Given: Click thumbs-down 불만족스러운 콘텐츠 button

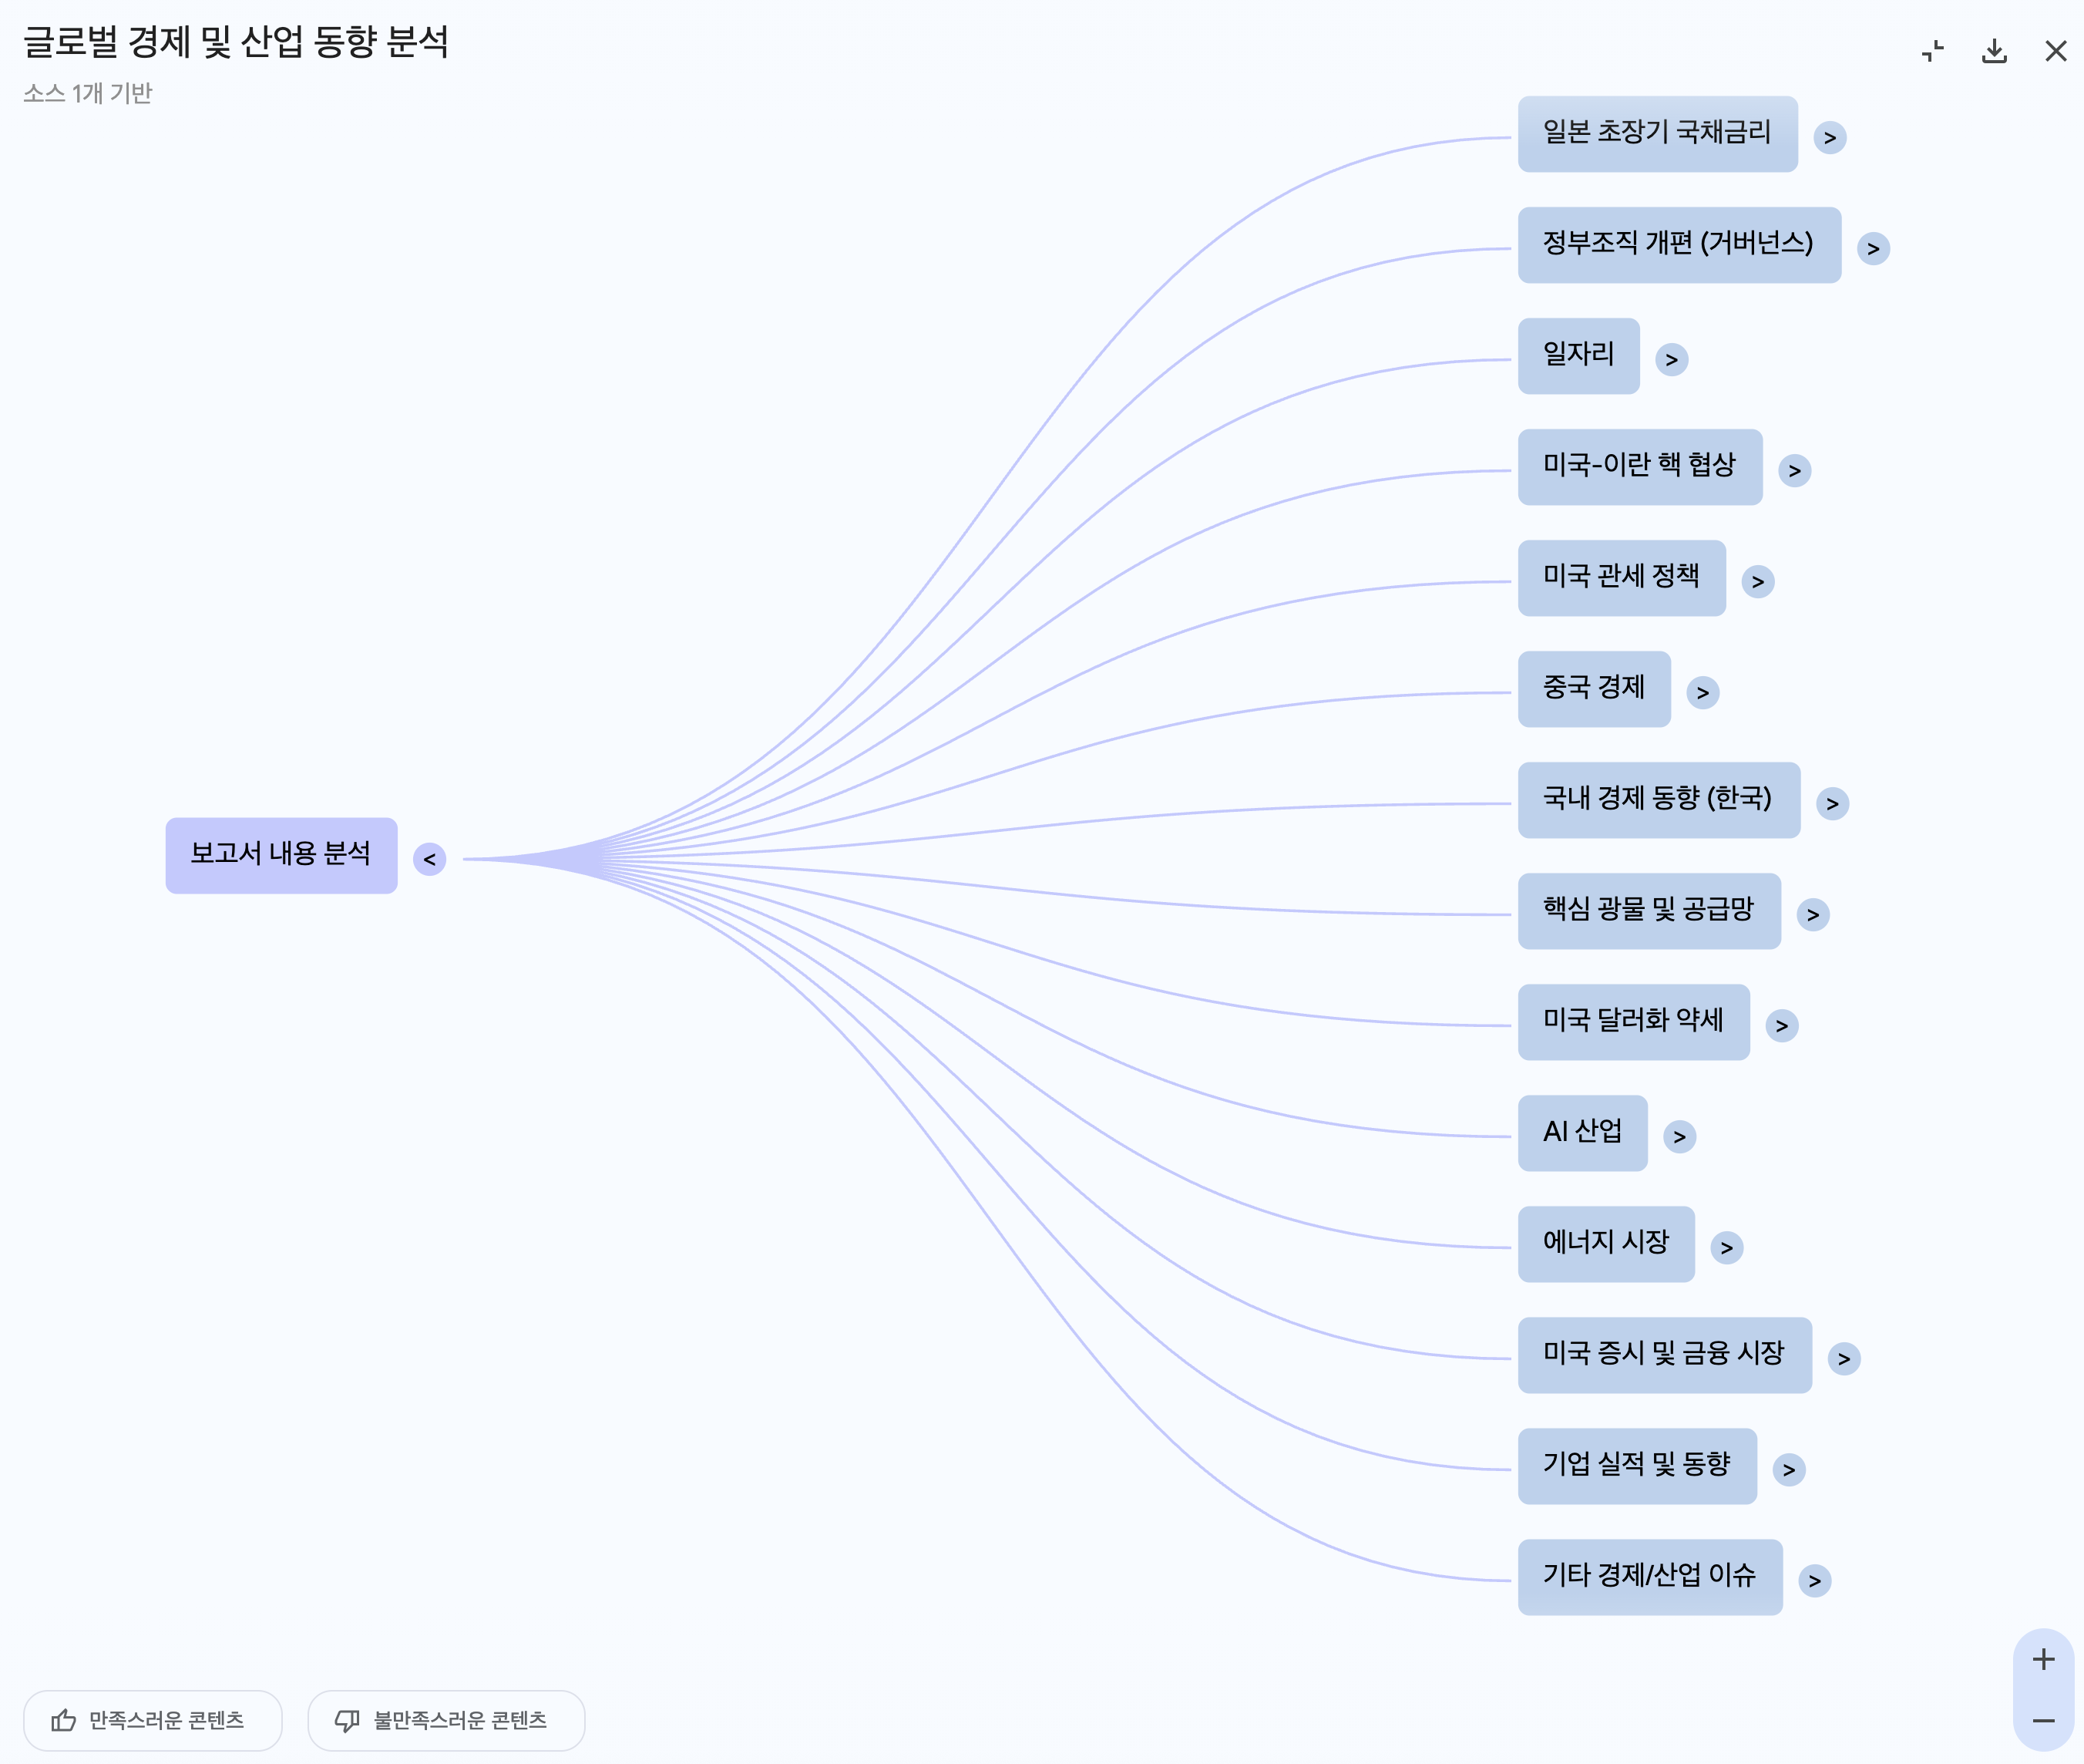Looking at the screenshot, I should tap(445, 1720).
